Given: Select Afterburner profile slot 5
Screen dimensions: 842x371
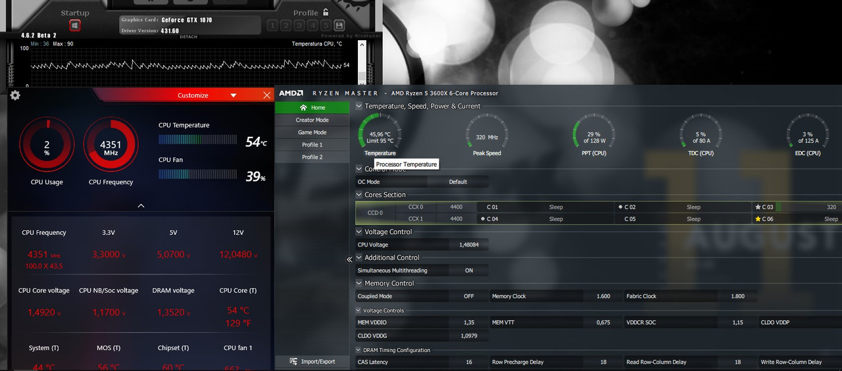Looking at the screenshot, I should [x=326, y=26].
